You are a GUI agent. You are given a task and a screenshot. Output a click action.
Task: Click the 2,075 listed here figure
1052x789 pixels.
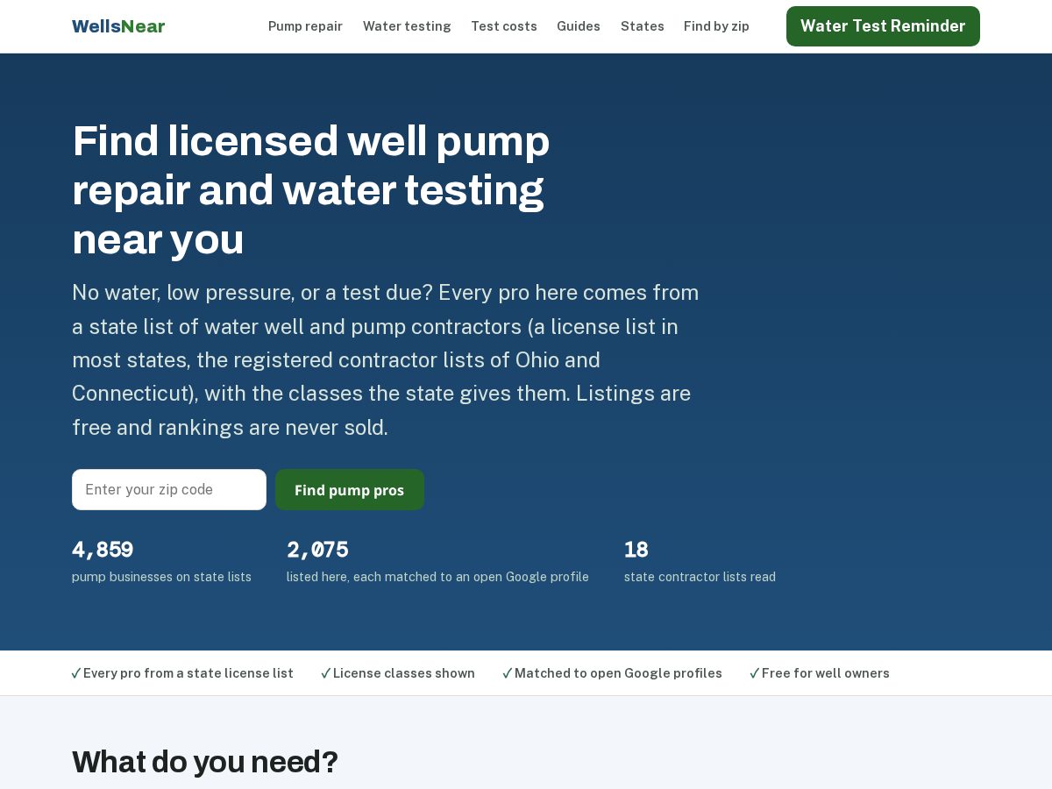[x=317, y=550]
